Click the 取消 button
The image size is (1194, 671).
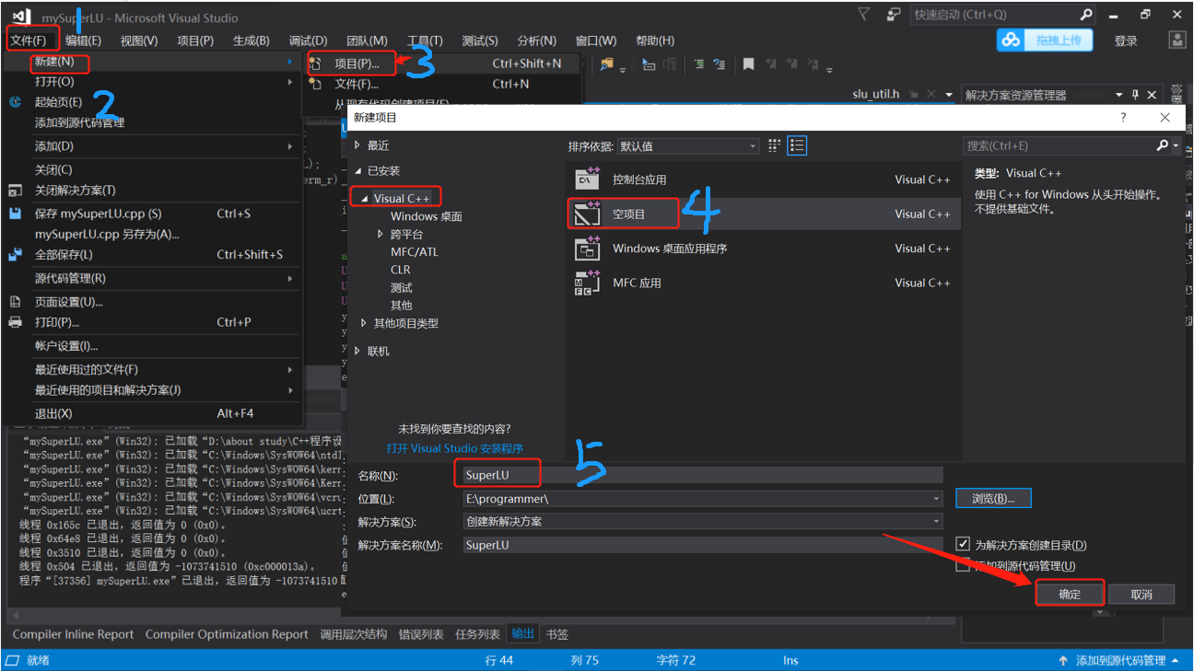(x=1141, y=594)
